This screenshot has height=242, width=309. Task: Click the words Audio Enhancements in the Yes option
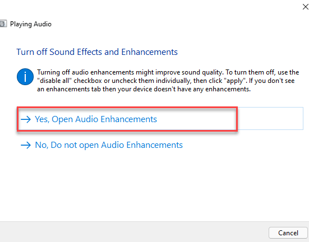[116, 119]
